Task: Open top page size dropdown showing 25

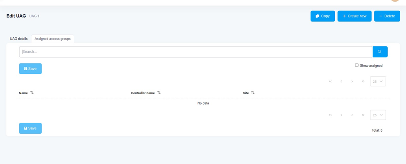Action: click(x=378, y=81)
